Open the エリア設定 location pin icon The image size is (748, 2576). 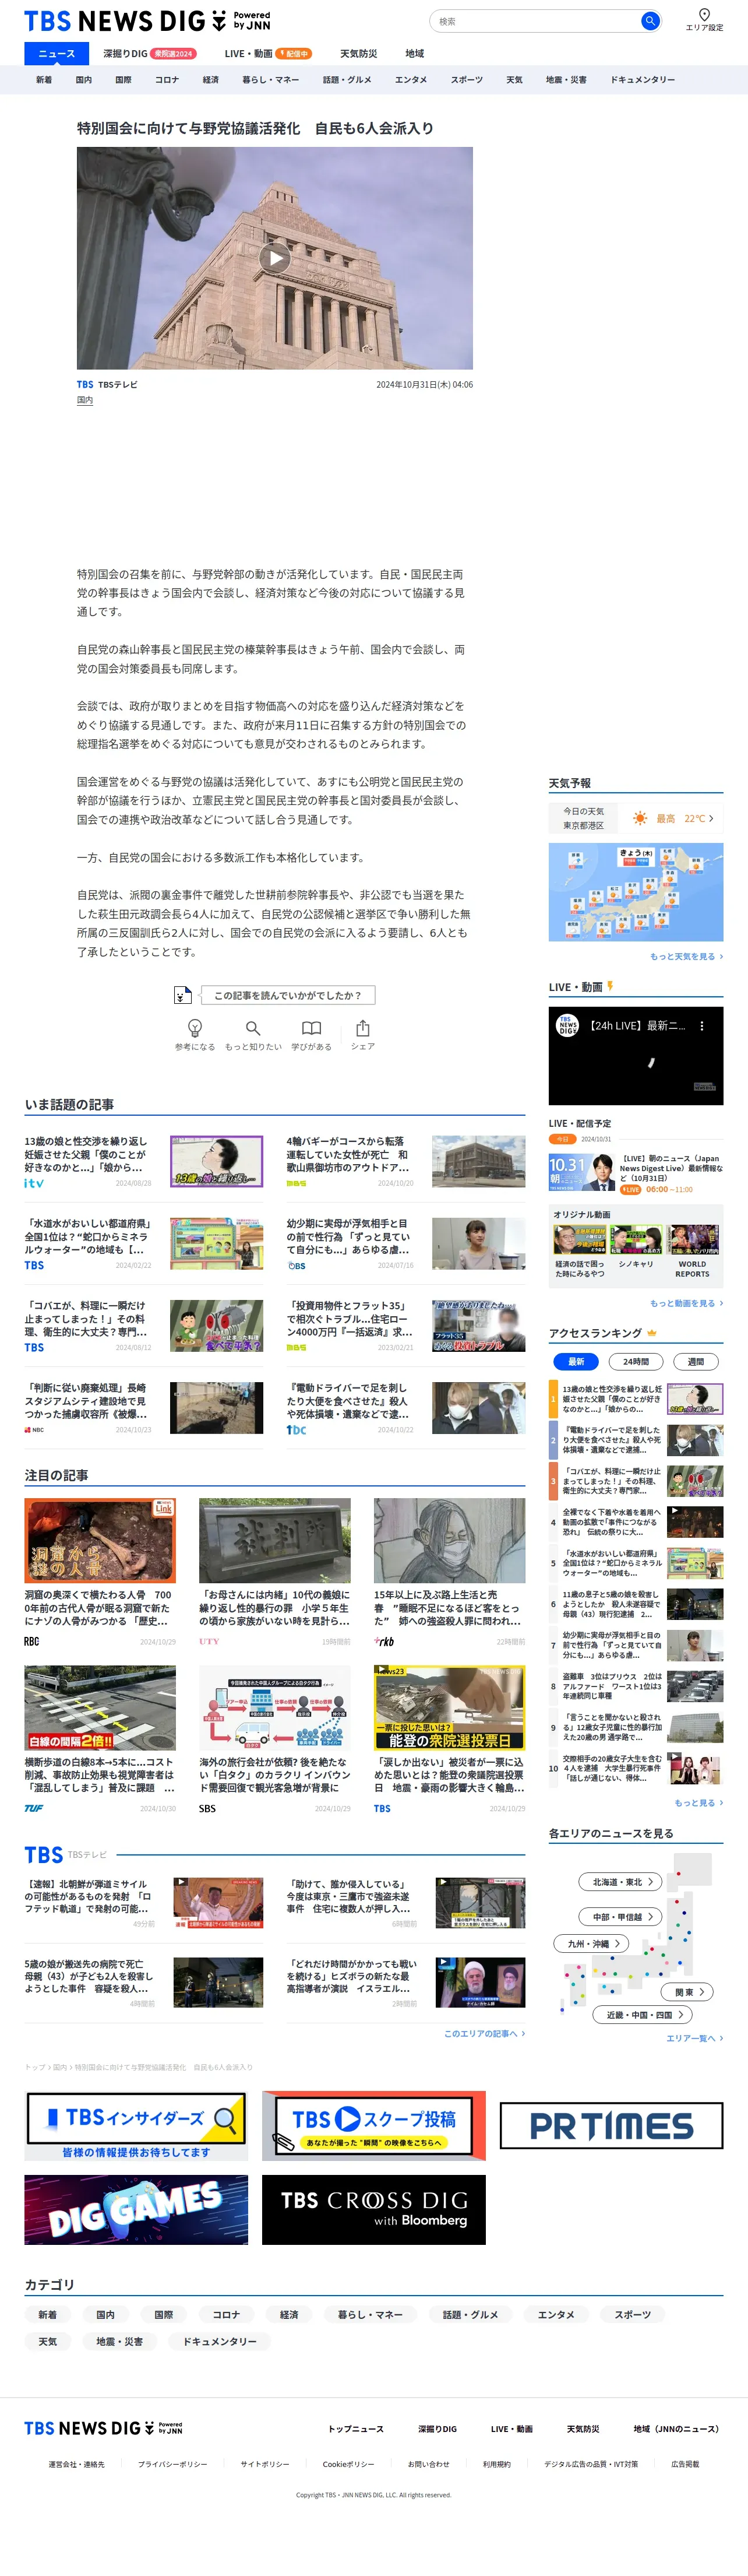(704, 15)
